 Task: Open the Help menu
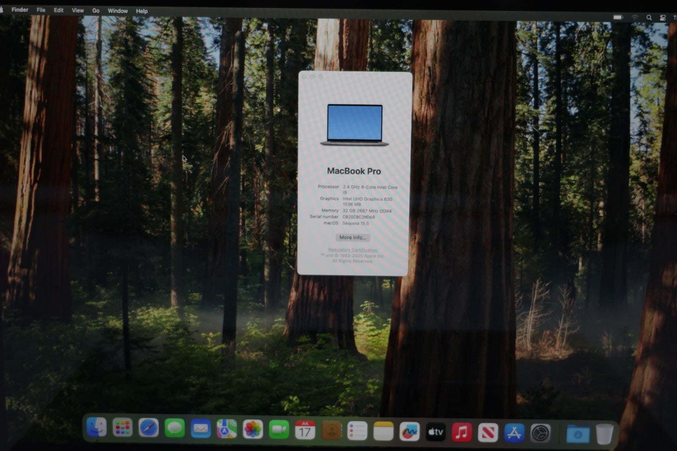[142, 11]
